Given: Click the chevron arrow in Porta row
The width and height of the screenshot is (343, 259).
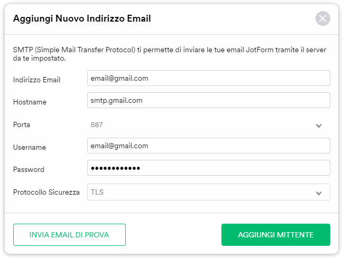Looking at the screenshot, I should [319, 126].
